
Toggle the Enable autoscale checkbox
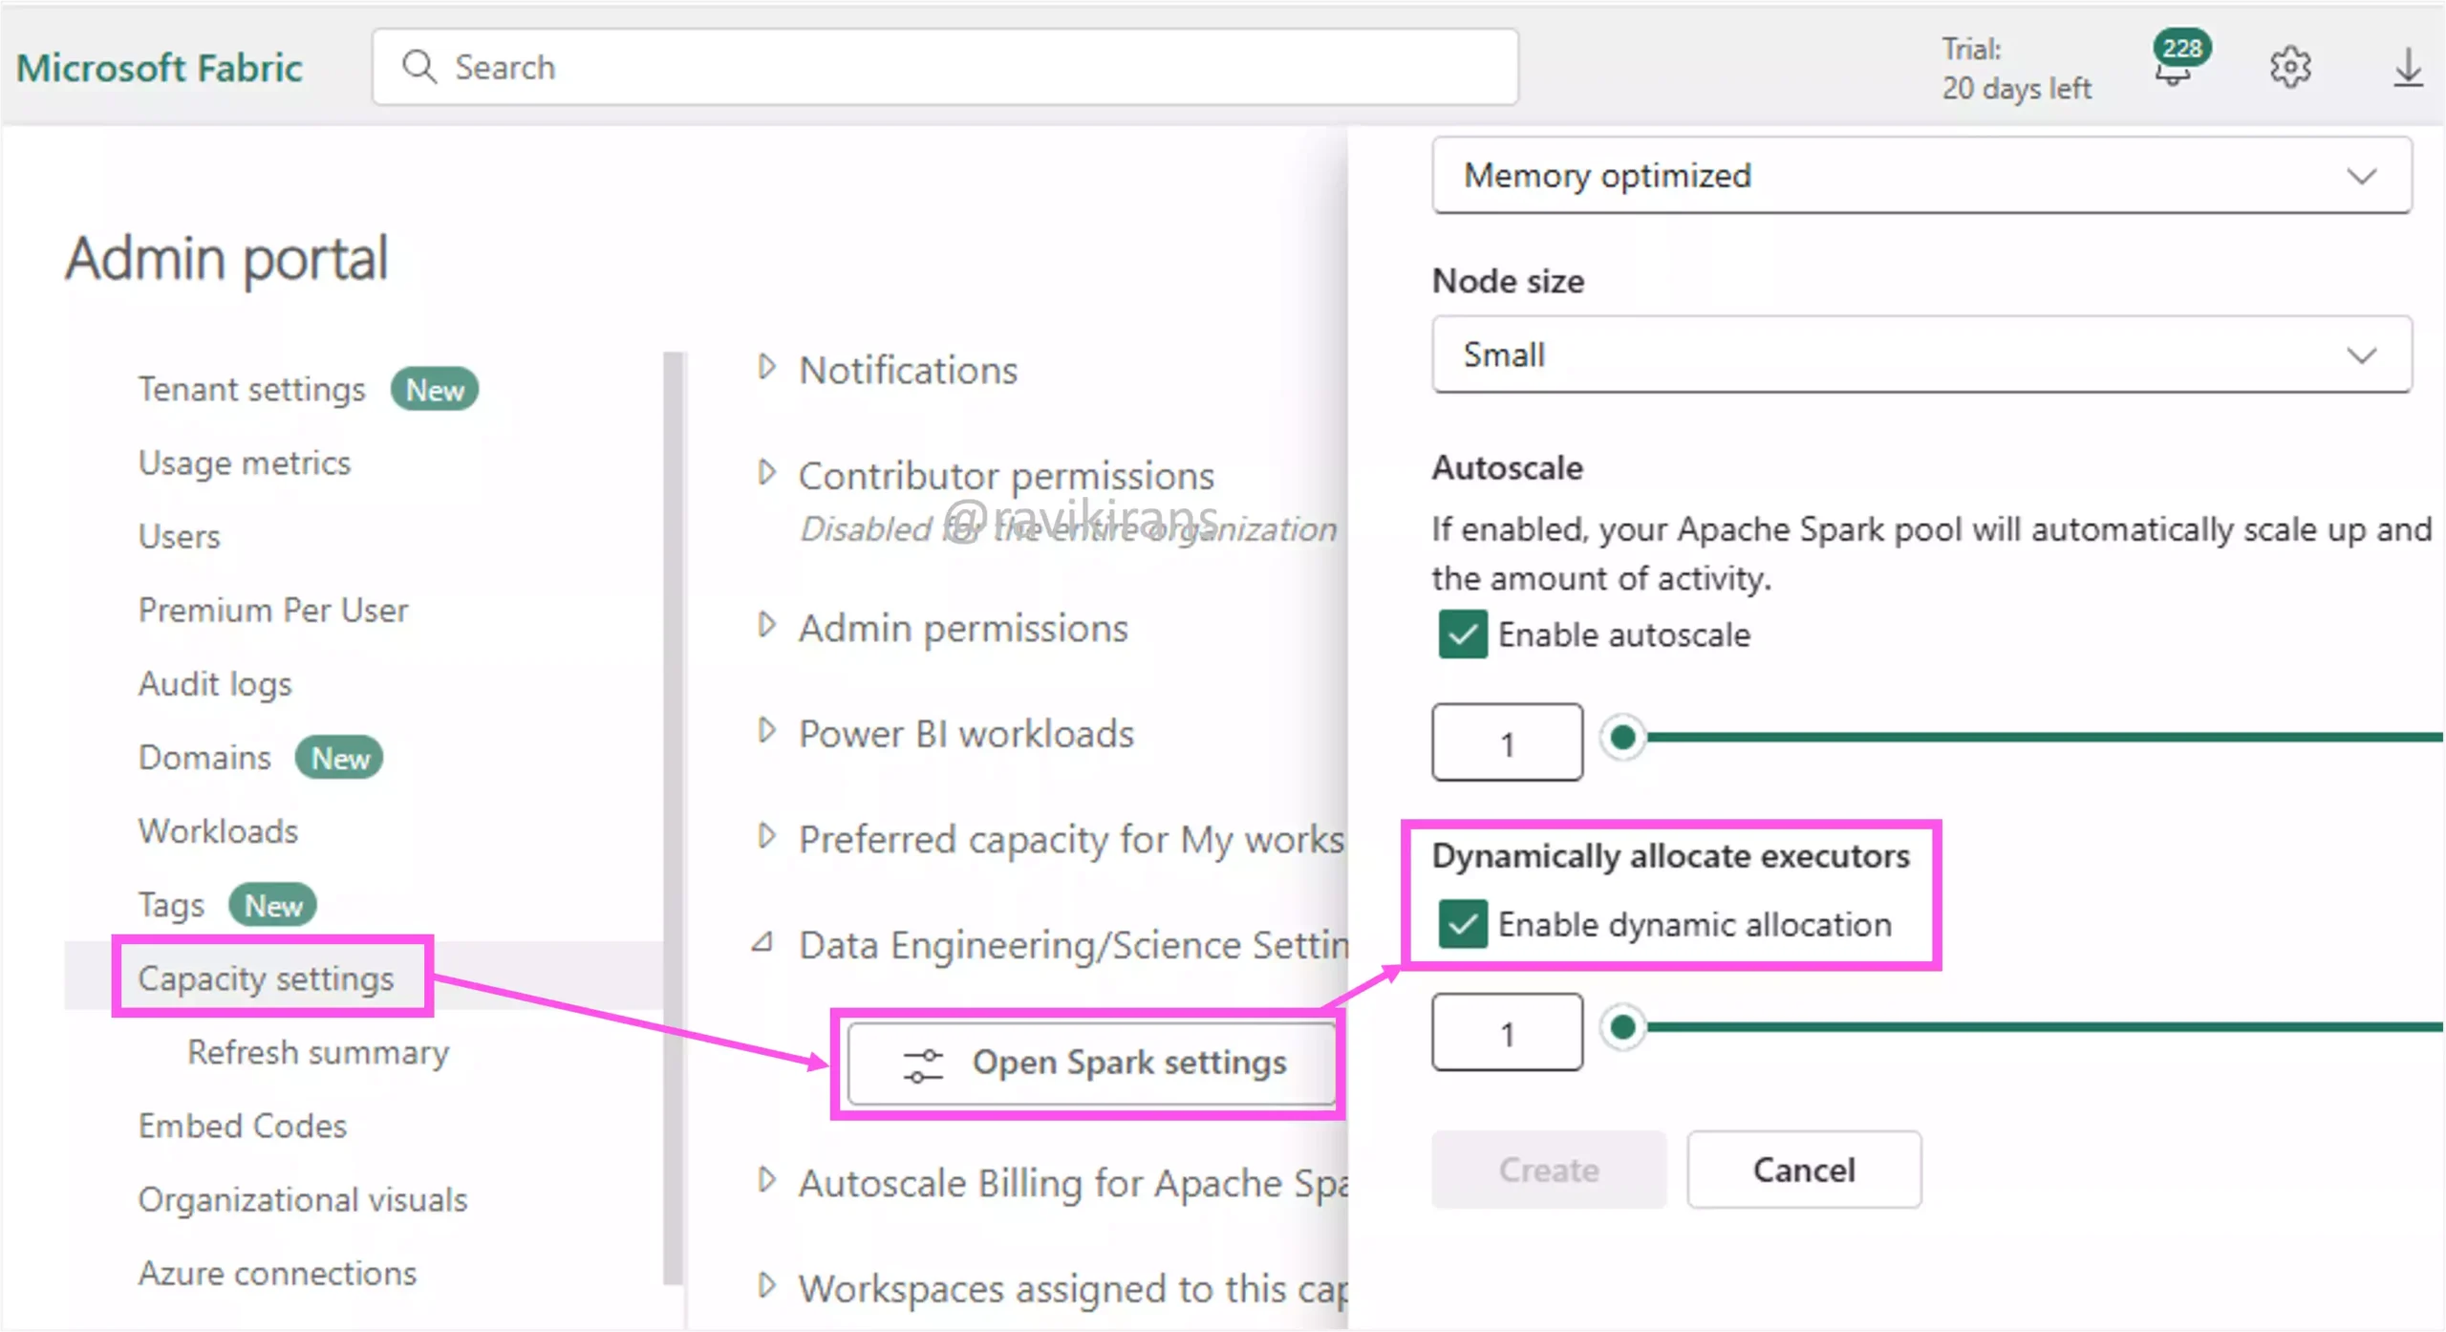click(x=1462, y=634)
